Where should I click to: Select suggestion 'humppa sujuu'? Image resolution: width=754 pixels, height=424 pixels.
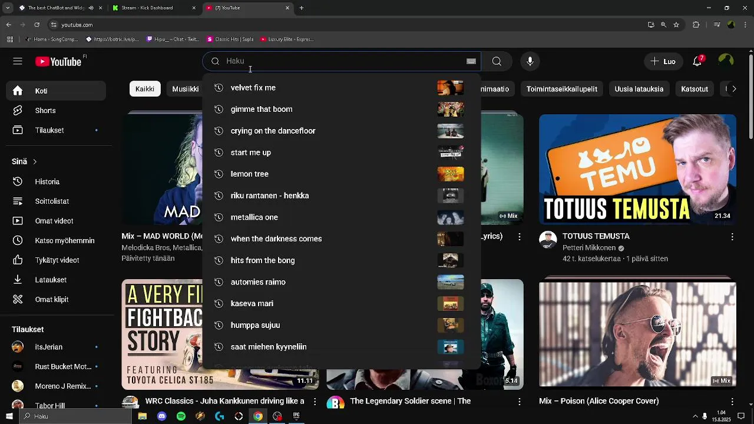(342, 325)
